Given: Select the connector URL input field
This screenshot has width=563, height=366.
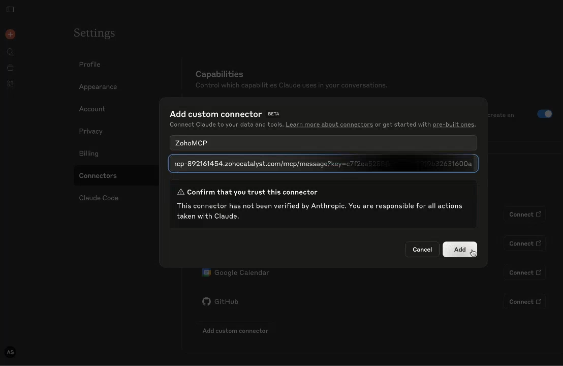Looking at the screenshot, I should pyautogui.click(x=324, y=164).
